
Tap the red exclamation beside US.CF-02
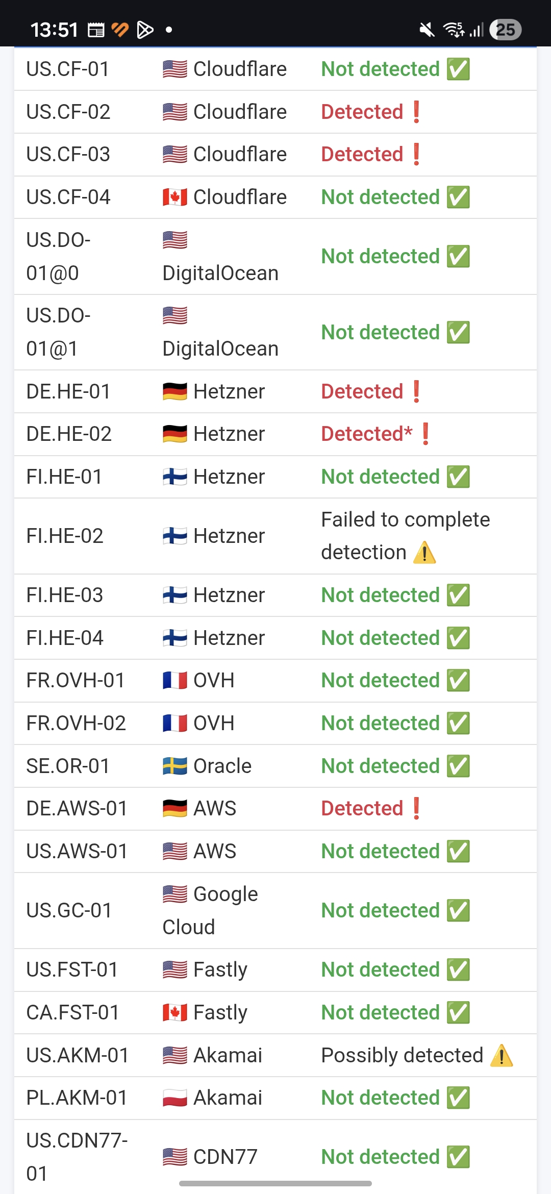[x=416, y=112]
